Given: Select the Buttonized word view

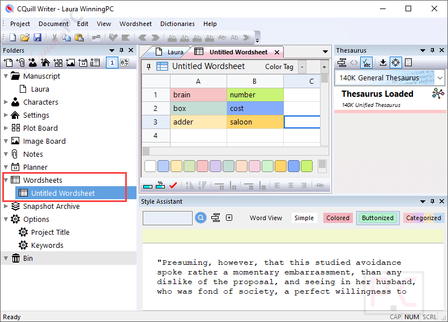Looking at the screenshot, I should click(x=378, y=218).
